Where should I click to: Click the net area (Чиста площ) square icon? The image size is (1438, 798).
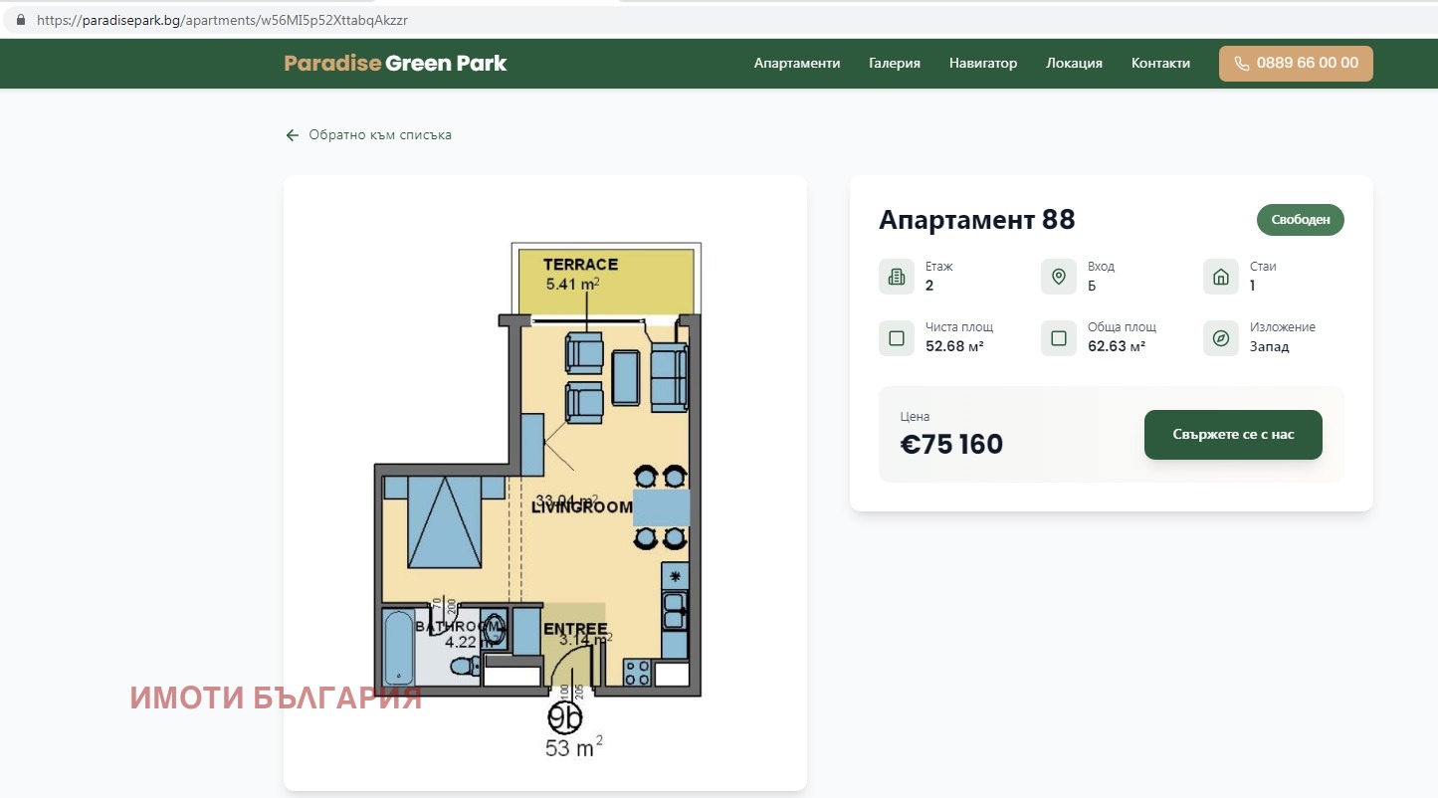[x=896, y=337]
